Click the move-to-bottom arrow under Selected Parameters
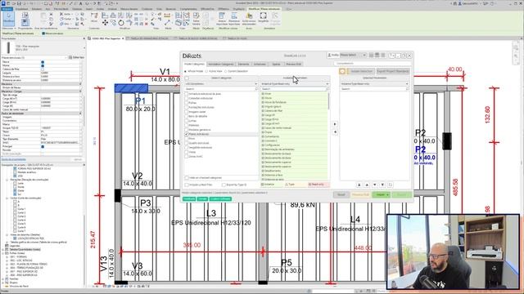This screenshot has width=524, height=294. pyautogui.click(x=382, y=185)
